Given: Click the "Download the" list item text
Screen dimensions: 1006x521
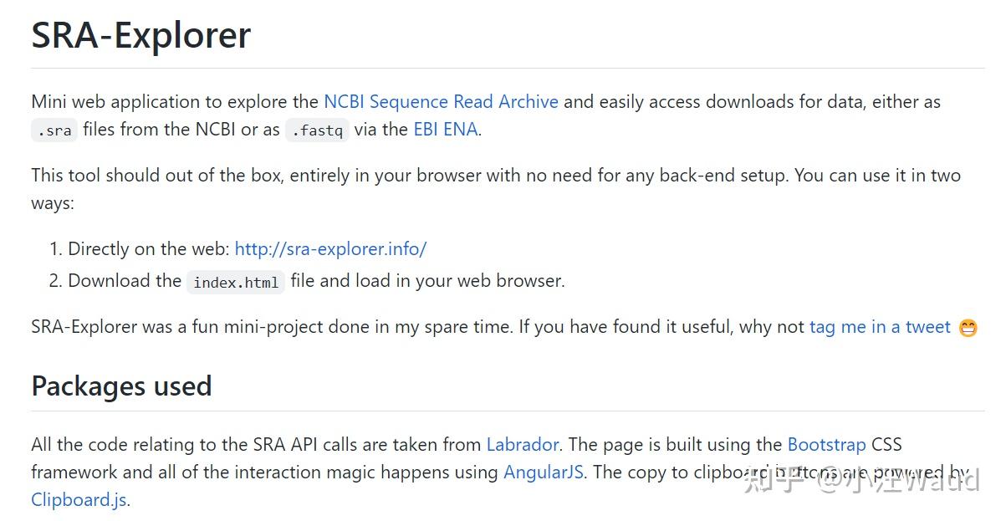Looking at the screenshot, I should (x=125, y=281).
